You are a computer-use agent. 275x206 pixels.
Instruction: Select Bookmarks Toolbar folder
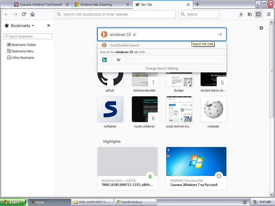[21, 45]
